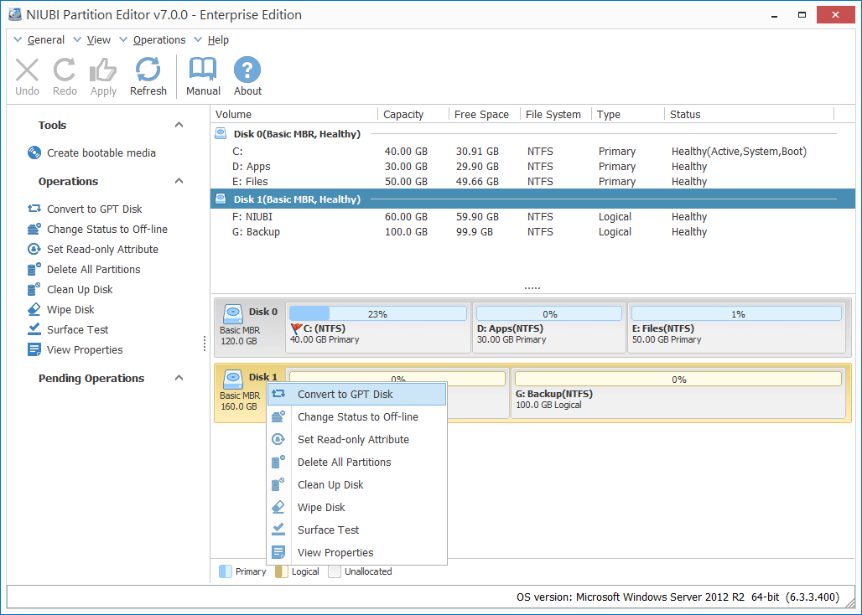
Task: Click the Redo toolbar icon
Action: click(x=65, y=70)
